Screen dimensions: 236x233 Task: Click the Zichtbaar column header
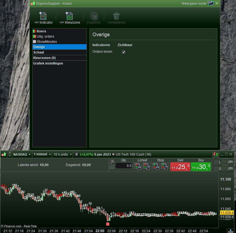(x=125, y=45)
